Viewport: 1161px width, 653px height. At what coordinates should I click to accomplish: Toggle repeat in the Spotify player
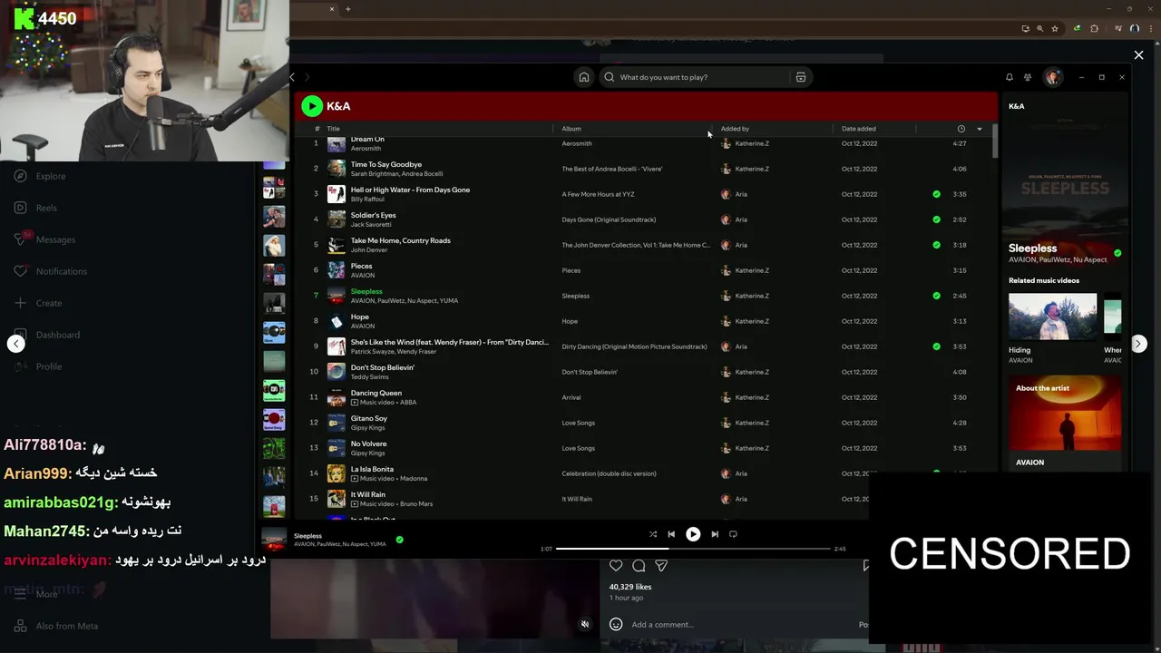click(733, 534)
